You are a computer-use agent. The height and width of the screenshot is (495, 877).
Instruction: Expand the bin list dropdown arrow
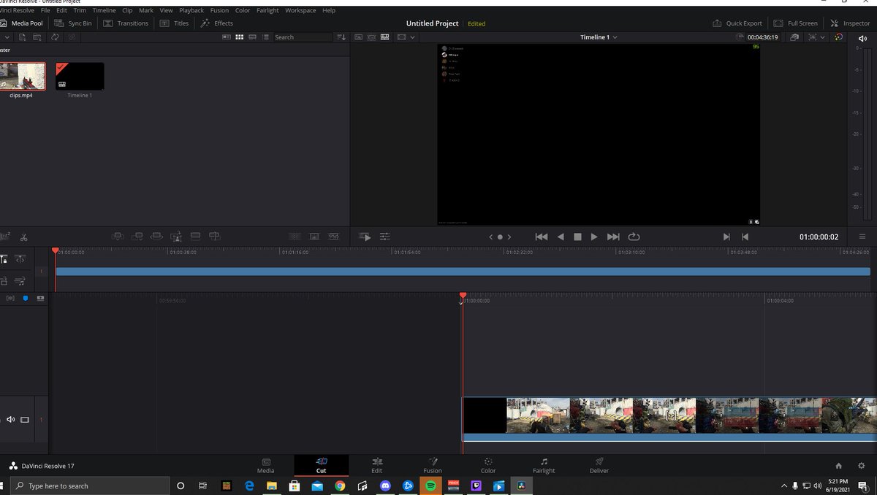pos(7,37)
